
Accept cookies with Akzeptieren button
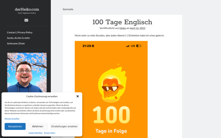coord(15,126)
